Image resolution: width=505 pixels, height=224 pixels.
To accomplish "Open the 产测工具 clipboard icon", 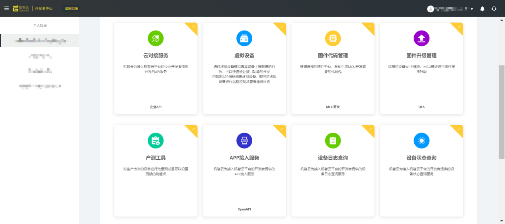I will click(156, 141).
